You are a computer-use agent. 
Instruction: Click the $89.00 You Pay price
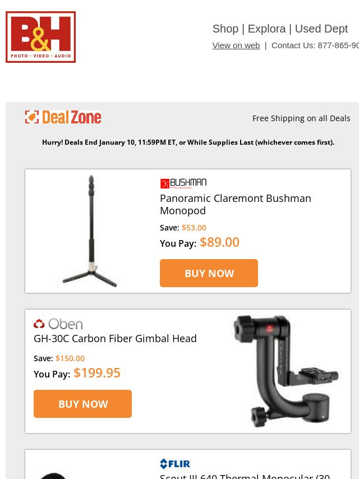[219, 242]
